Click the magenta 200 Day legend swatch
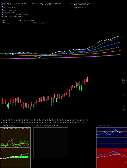Viewport: 127px width, 168px height. 3,10
